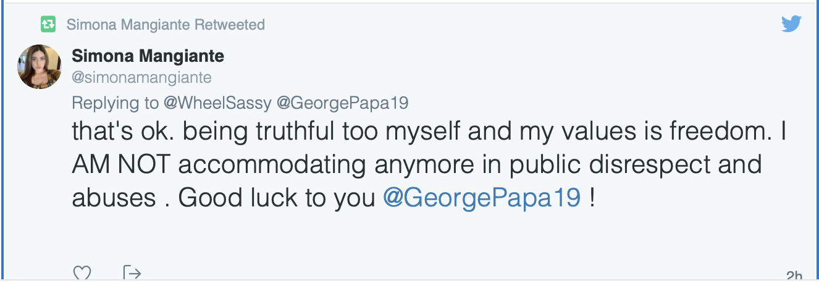Click the green retweet icon
819x283 pixels.
[x=48, y=25]
